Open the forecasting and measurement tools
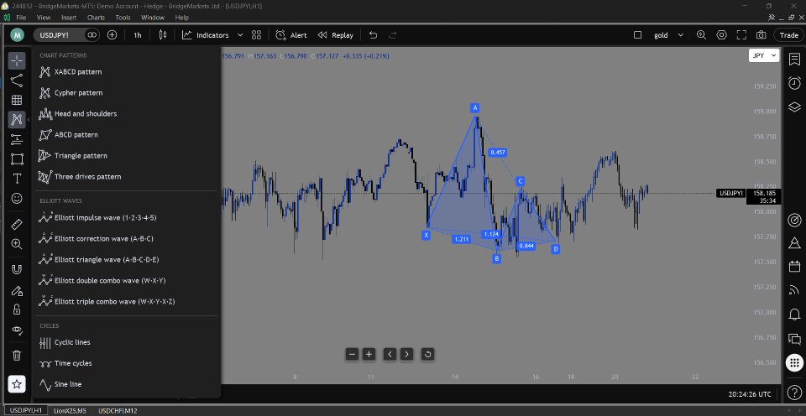Screen dimensions: 806x416 coord(17,139)
